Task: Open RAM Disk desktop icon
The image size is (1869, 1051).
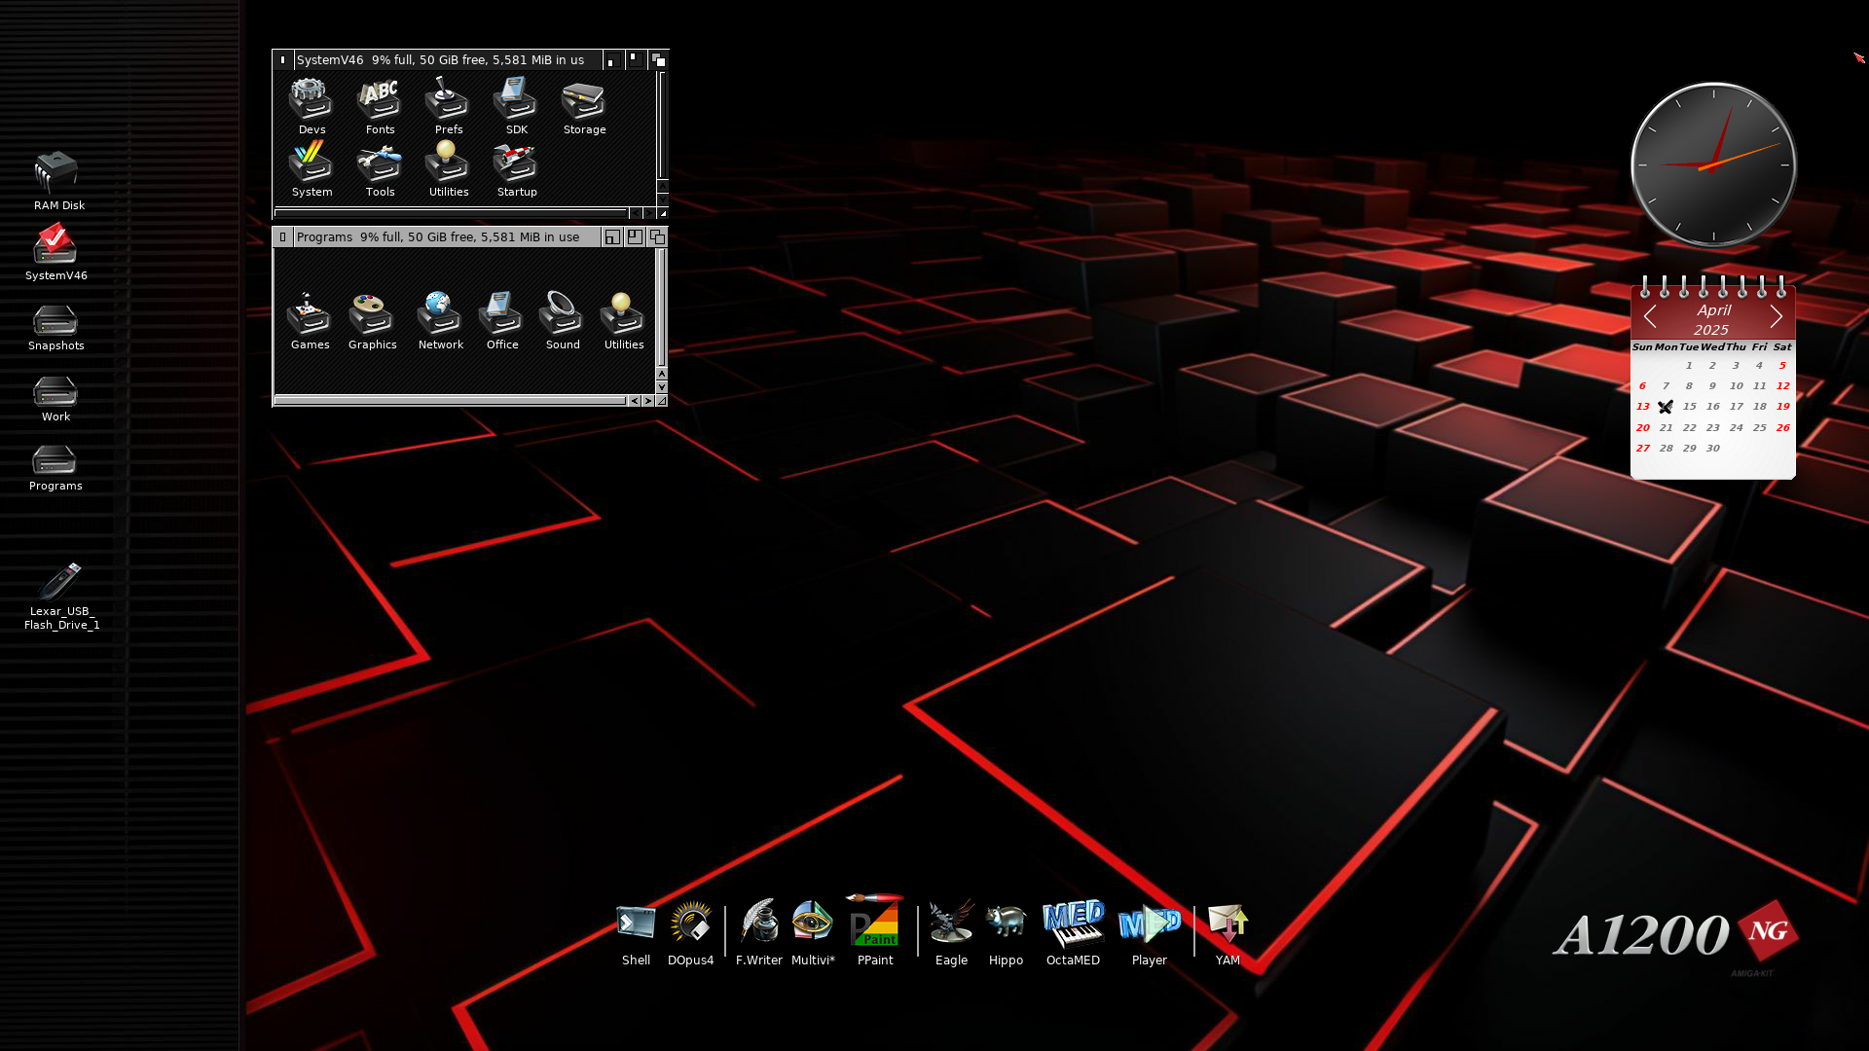Action: (56, 175)
